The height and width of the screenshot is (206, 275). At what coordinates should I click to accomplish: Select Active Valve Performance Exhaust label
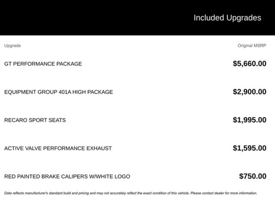pos(58,148)
